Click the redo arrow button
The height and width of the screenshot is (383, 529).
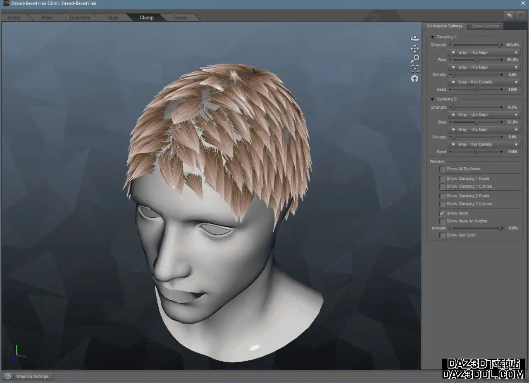coord(520,16)
